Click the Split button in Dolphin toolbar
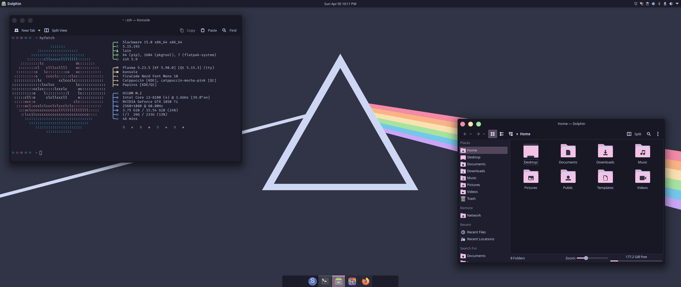The image size is (681, 287). pyautogui.click(x=634, y=134)
